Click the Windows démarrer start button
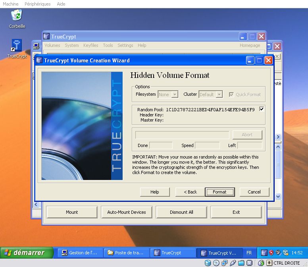 coord(27,253)
